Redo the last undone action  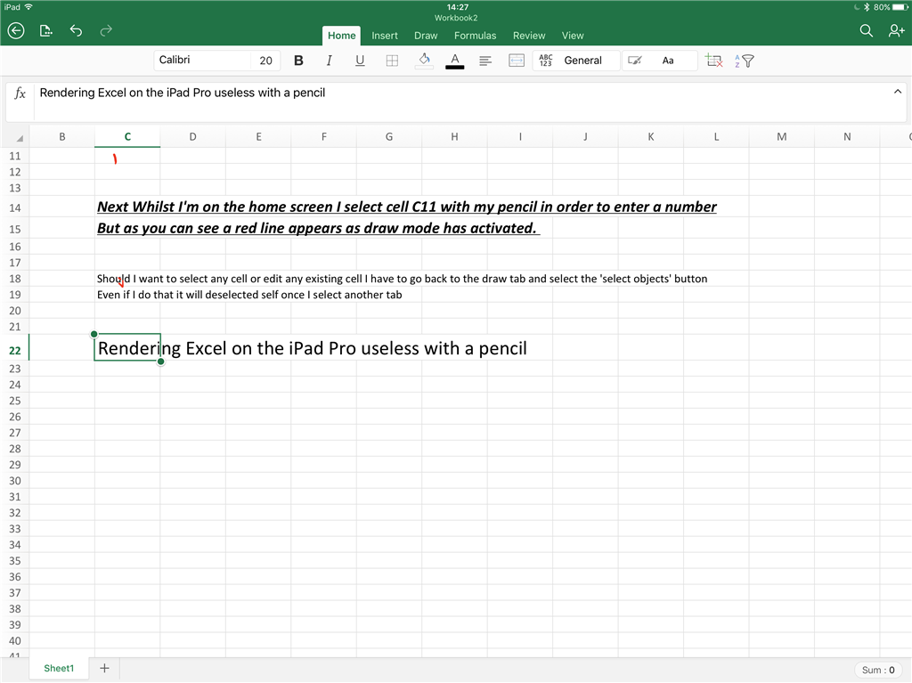(x=106, y=31)
